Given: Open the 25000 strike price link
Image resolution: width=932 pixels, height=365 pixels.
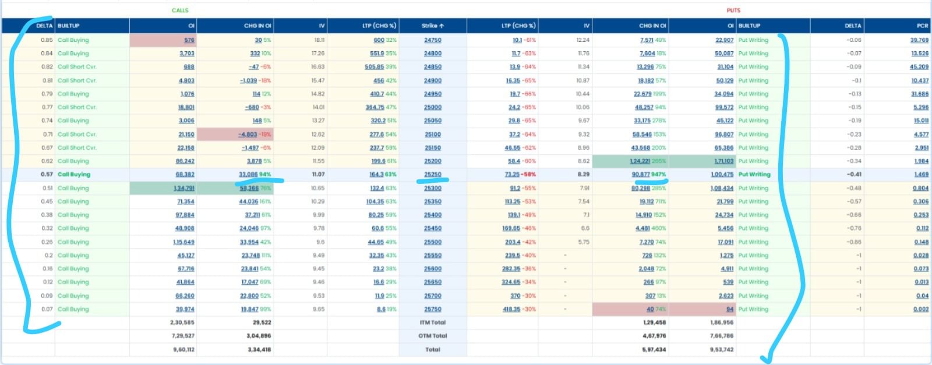Looking at the screenshot, I should (432, 108).
